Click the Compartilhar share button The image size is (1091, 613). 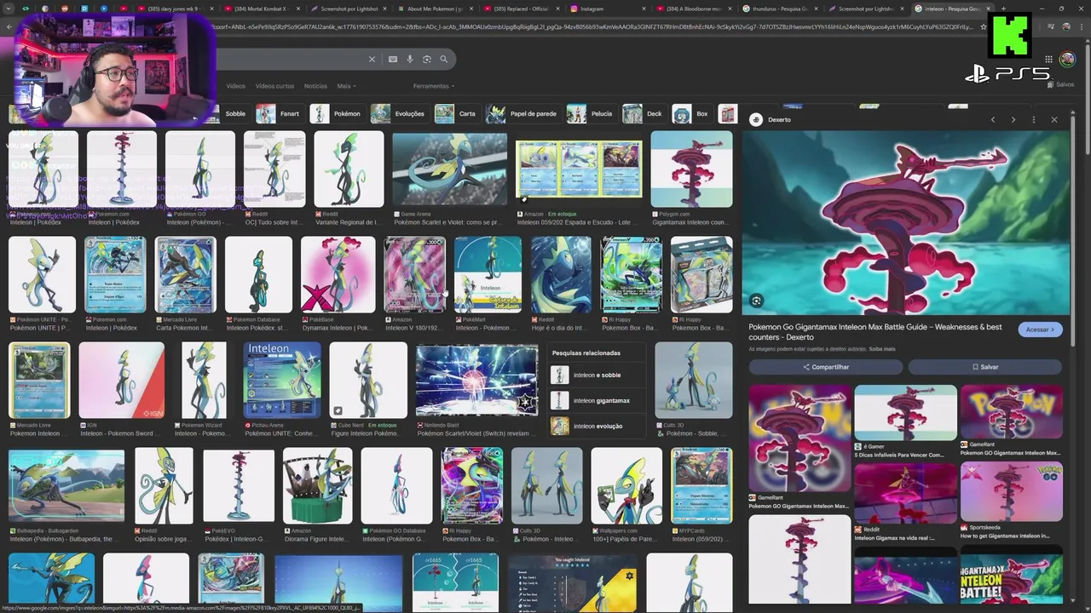pyautogui.click(x=825, y=367)
